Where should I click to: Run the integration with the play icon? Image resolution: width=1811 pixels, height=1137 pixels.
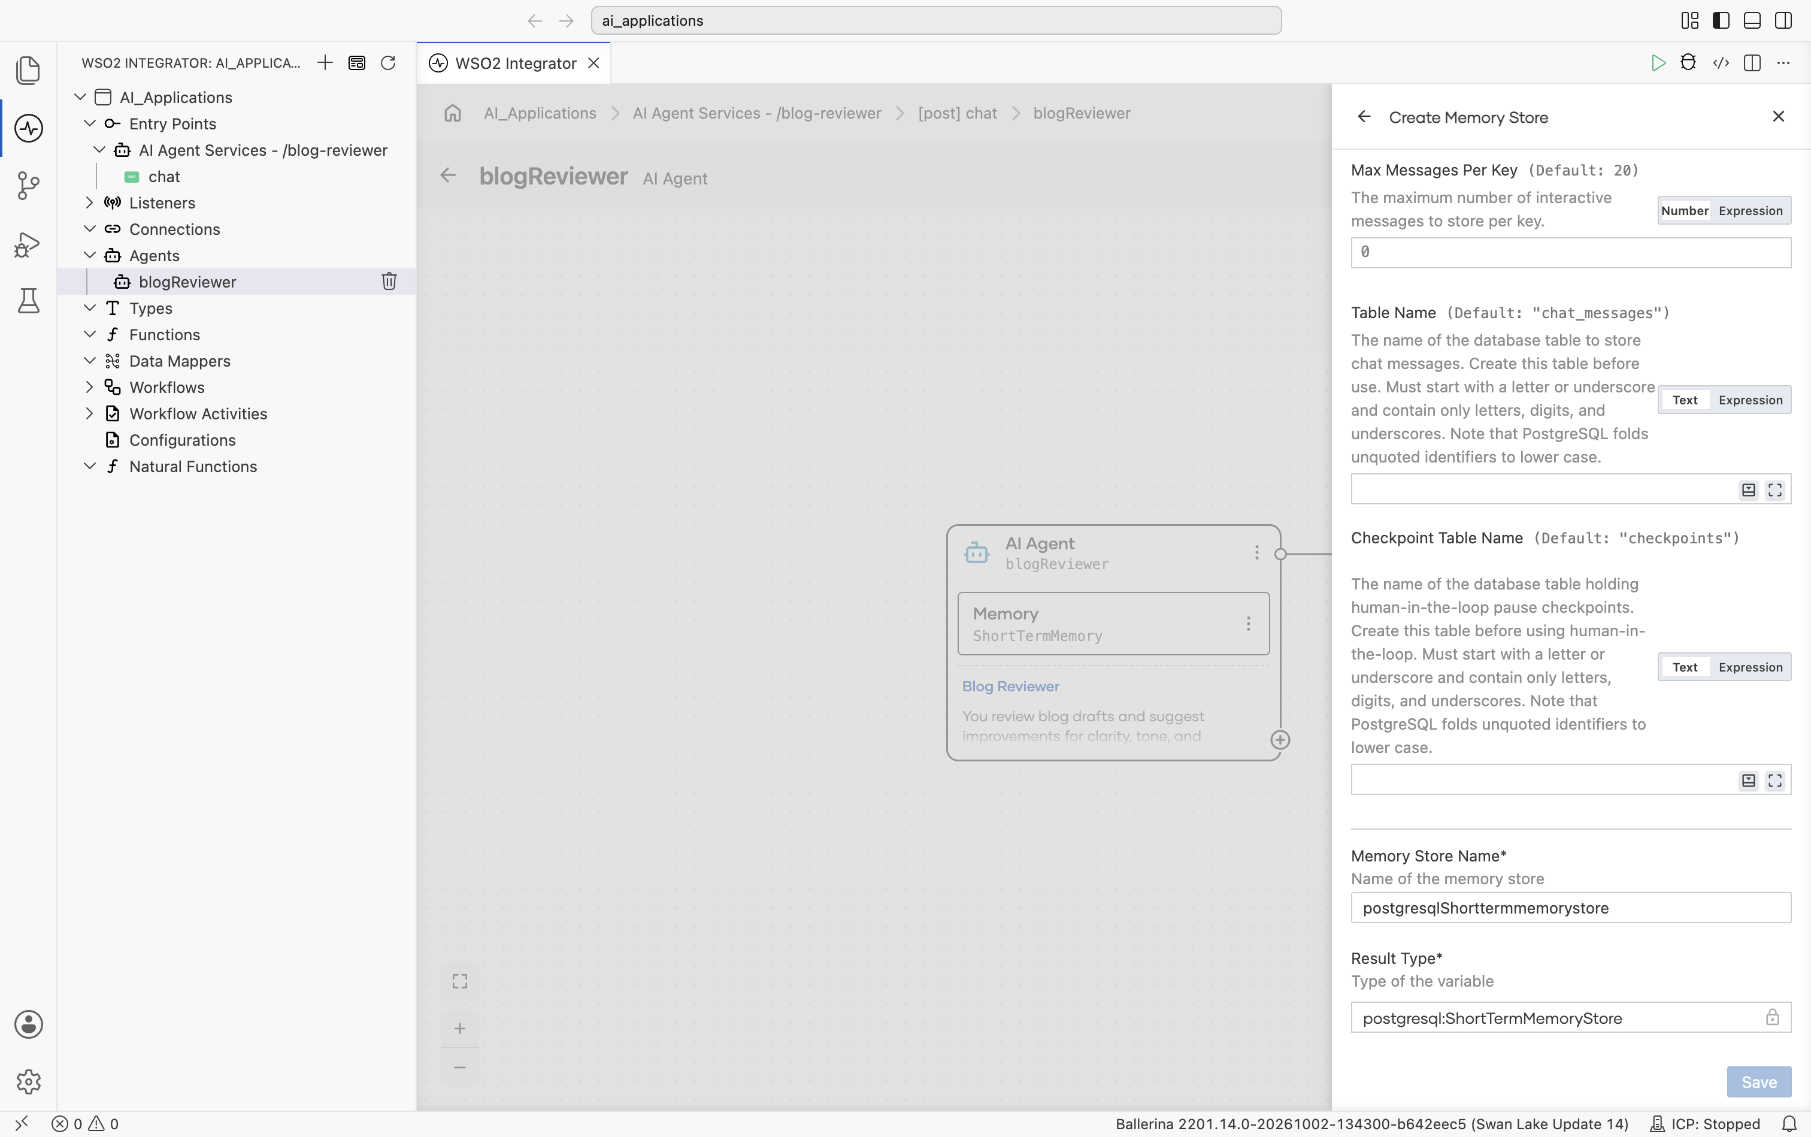click(x=1658, y=63)
